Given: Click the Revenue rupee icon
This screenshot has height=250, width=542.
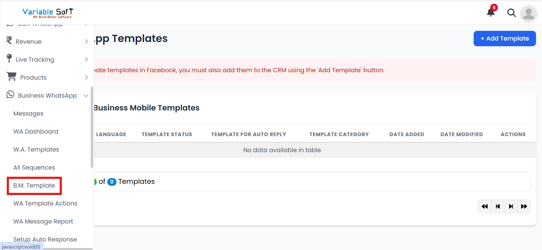Looking at the screenshot, I should 9,41.
